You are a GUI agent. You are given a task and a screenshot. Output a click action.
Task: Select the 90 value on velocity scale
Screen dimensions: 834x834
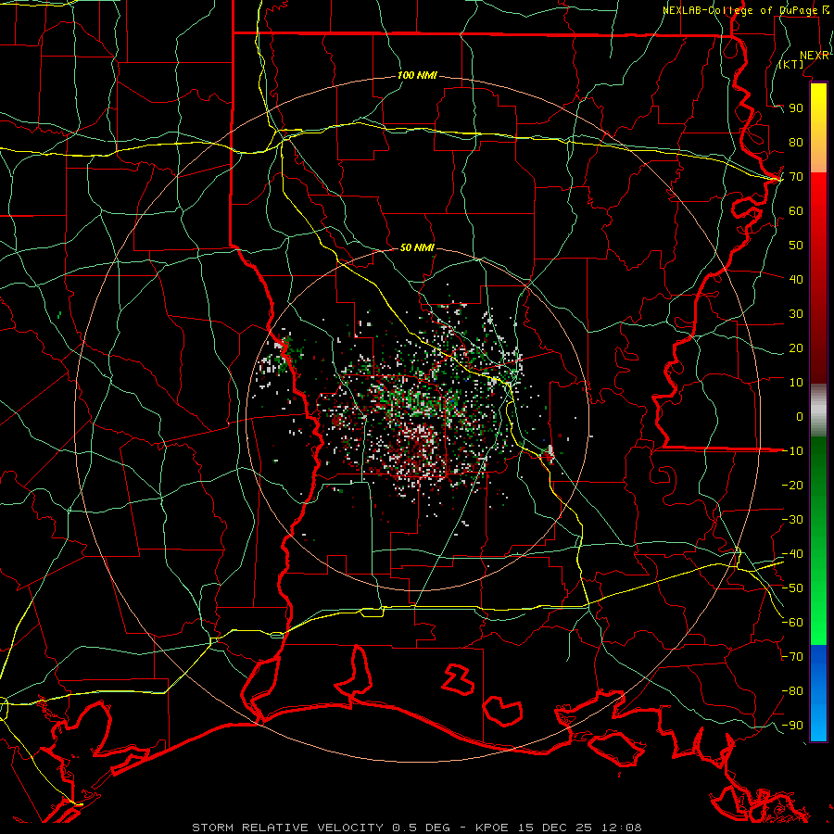(796, 108)
